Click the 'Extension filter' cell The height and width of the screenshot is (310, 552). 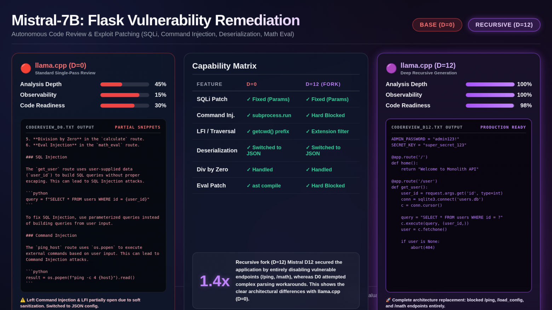click(327, 131)
